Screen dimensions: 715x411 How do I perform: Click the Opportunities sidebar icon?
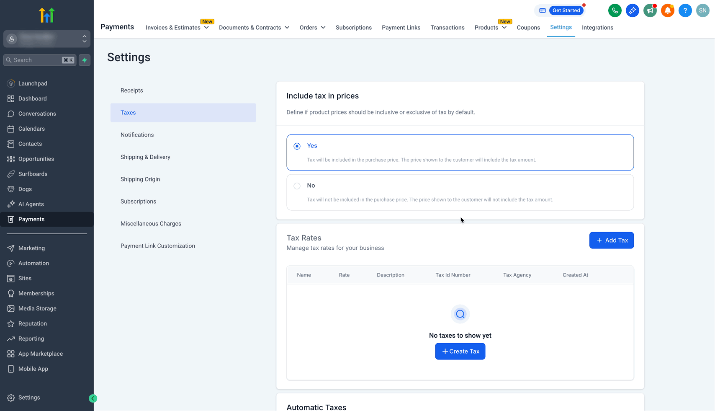[x=11, y=159]
